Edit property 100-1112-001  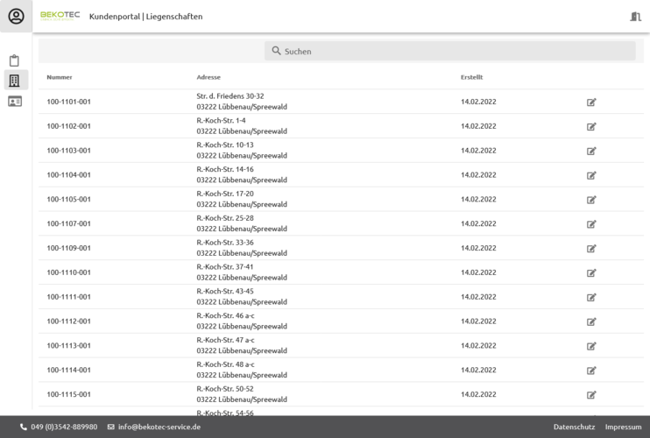pos(591,321)
